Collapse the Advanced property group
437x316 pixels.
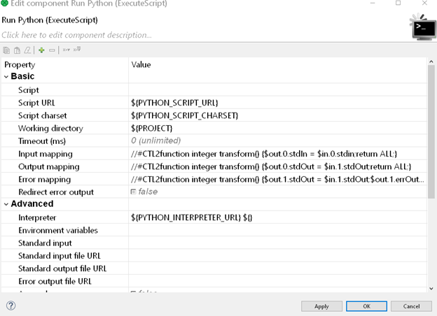(x=6, y=204)
